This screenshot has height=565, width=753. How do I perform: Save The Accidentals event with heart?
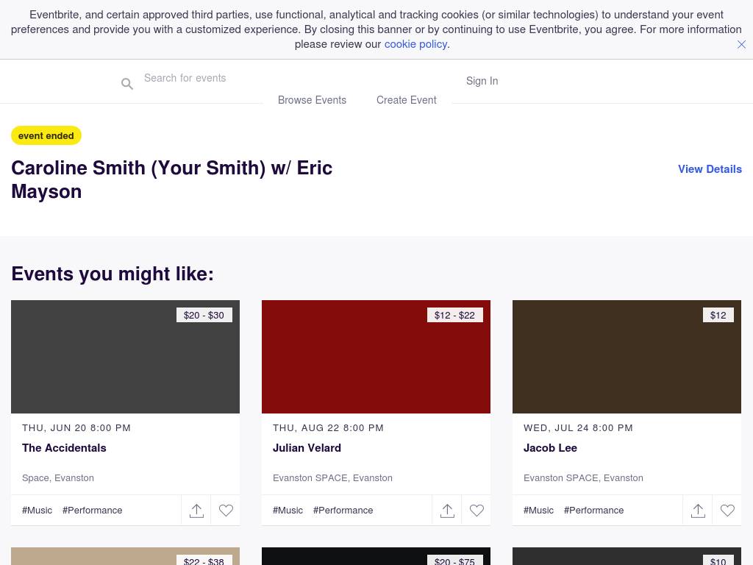226,511
